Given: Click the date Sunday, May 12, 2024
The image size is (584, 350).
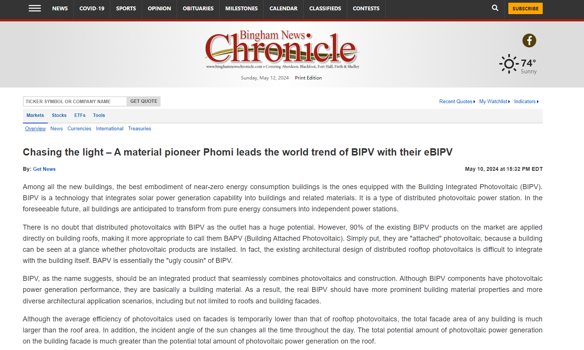Looking at the screenshot, I should point(265,78).
